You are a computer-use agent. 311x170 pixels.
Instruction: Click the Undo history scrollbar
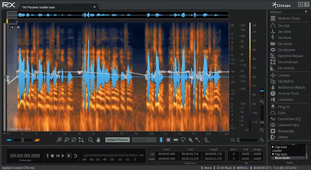[306, 152]
